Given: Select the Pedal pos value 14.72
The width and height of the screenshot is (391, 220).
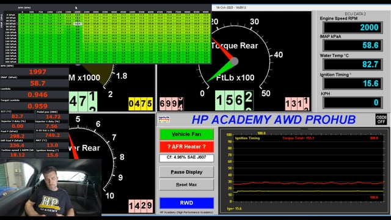Looking at the screenshot, I should (x=53, y=117).
